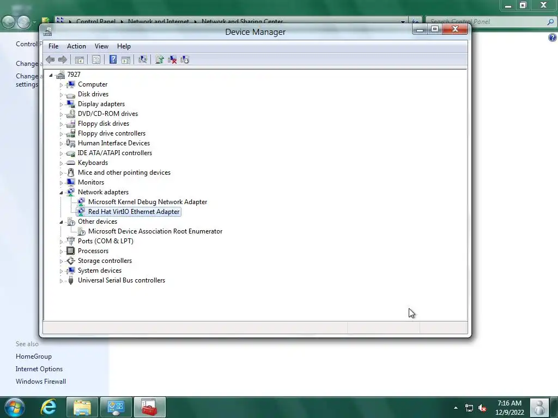This screenshot has width=558, height=418.
Task: Click the Forward arrow in Device Manager toolbar
Action: pyautogui.click(x=63, y=60)
